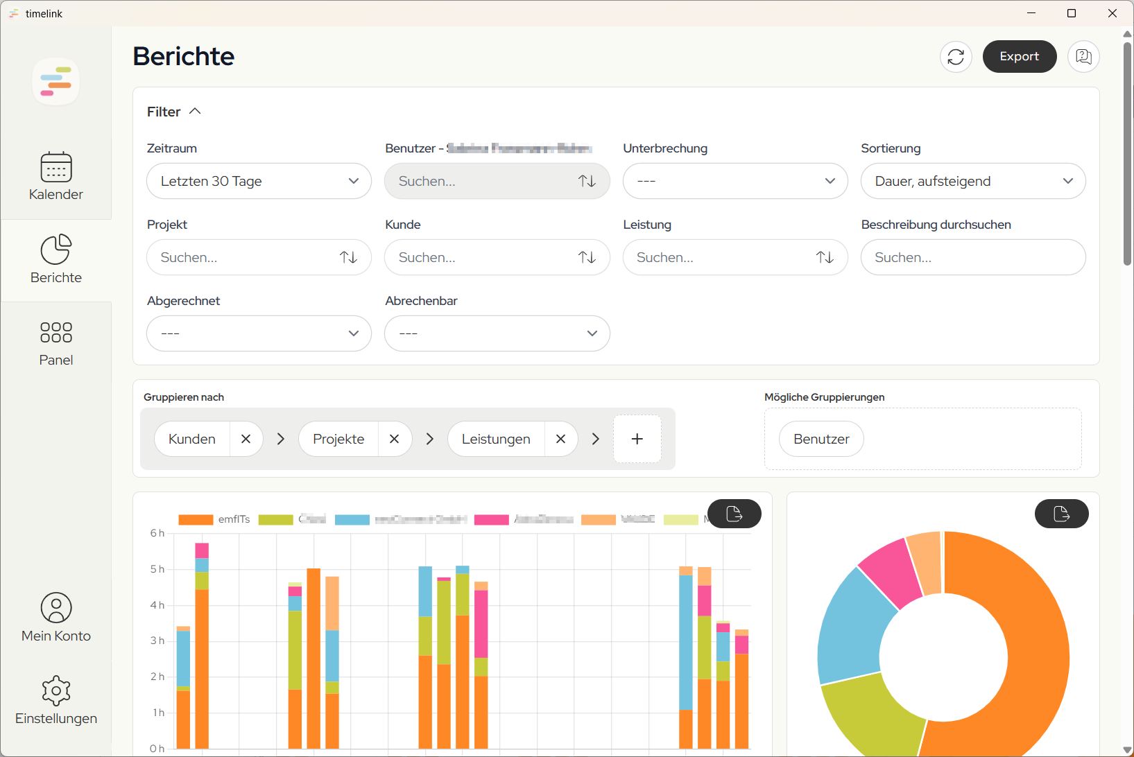Switch to the Panel view

click(x=55, y=343)
